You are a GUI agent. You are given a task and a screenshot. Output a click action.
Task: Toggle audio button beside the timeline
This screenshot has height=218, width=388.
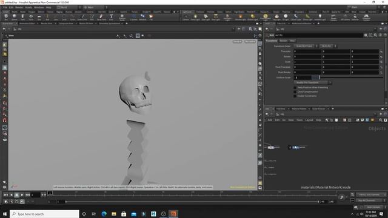342,197
